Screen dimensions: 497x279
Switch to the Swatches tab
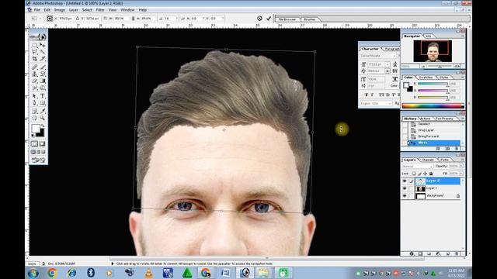point(426,77)
